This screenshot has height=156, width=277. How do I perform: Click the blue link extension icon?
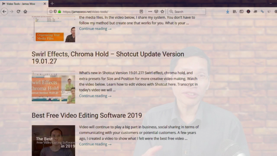[262, 12]
